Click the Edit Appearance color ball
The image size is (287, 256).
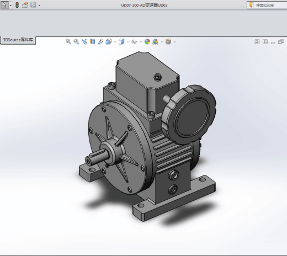[x=147, y=41]
